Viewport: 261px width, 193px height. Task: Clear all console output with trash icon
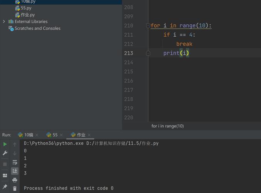coord(15,188)
